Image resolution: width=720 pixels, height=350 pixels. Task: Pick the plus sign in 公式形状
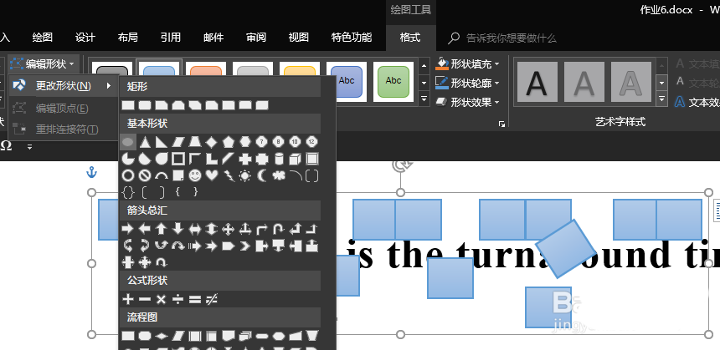[x=127, y=300]
